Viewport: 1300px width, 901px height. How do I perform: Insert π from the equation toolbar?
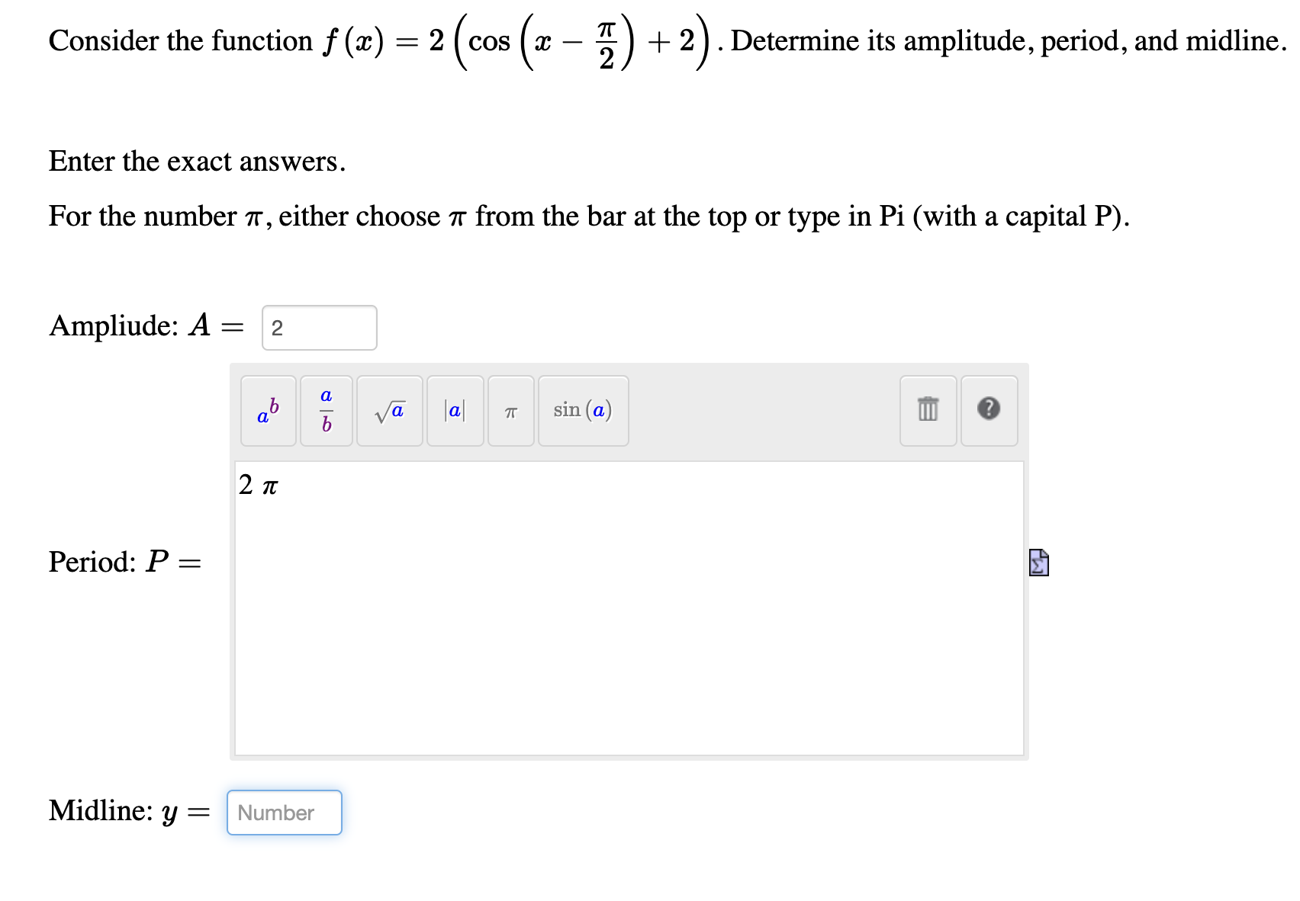pos(510,412)
